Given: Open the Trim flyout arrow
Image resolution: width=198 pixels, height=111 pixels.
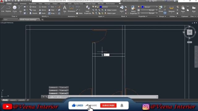Looking at the screenshot, I should (56, 7).
